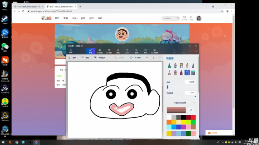Select the Spray can tool
259x145 pixels.
pyautogui.click(x=187, y=72)
